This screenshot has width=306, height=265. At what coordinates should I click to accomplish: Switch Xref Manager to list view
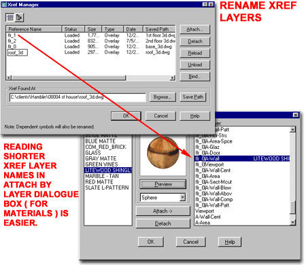tap(10, 18)
